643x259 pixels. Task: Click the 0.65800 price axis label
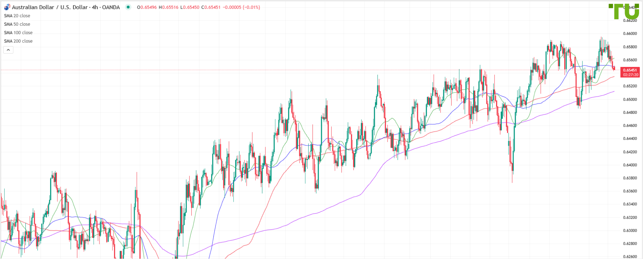click(x=630, y=47)
